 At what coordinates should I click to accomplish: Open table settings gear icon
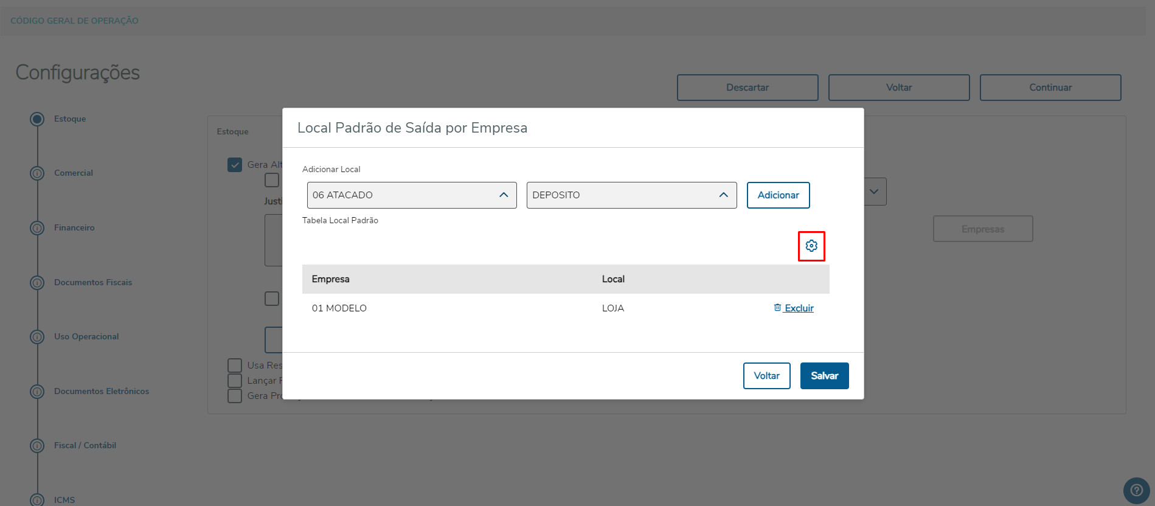811,246
